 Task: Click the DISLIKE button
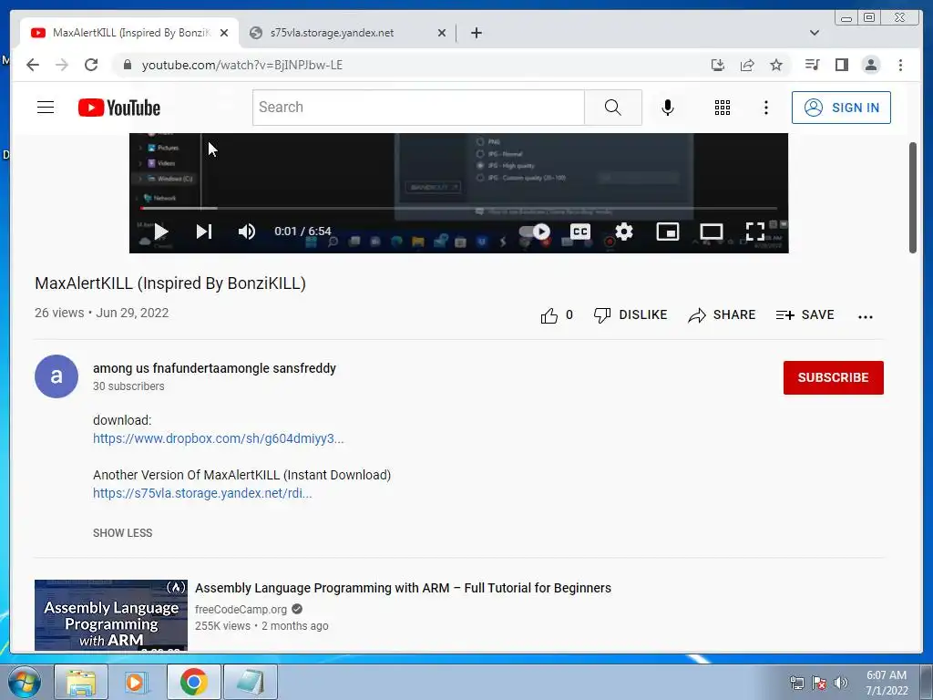click(631, 314)
